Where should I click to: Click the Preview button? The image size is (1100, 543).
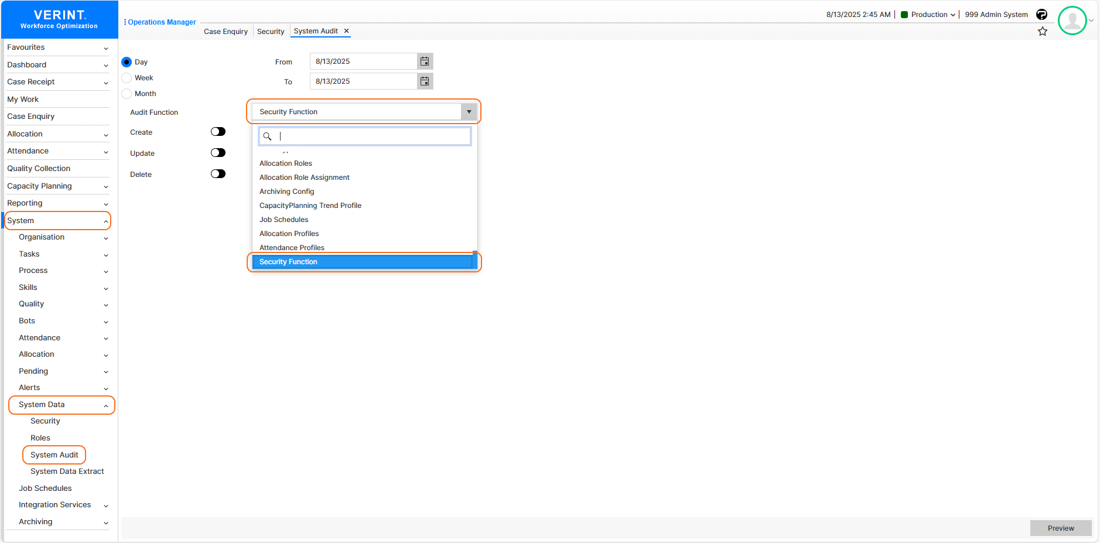point(1060,528)
